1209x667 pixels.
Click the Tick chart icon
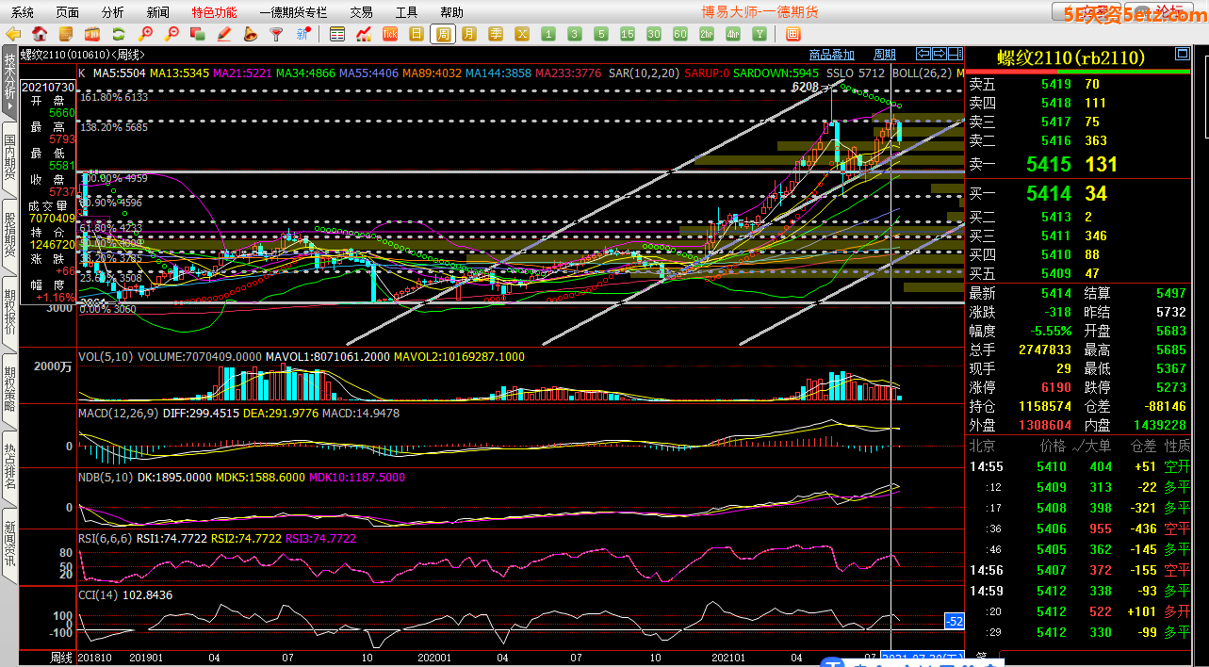[x=390, y=34]
